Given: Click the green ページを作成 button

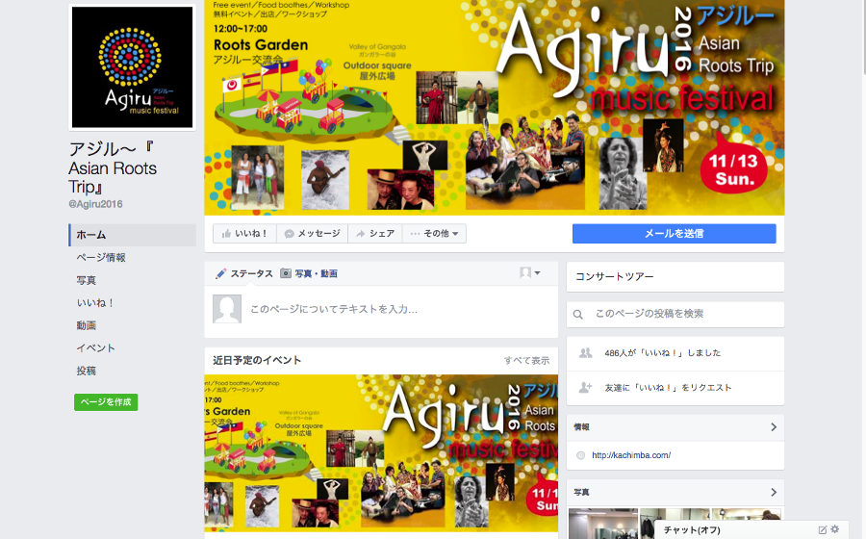Looking at the screenshot, I should point(106,402).
